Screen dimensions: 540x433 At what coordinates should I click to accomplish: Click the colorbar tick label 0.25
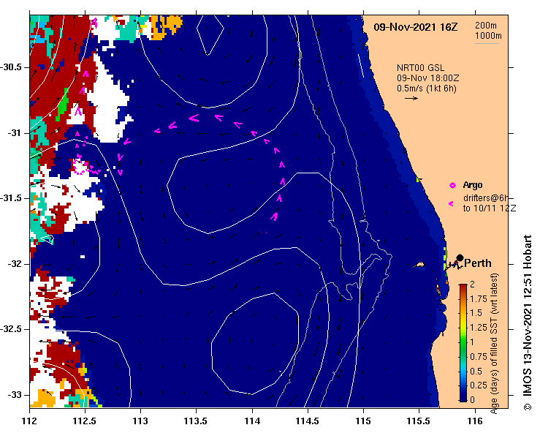(479, 385)
